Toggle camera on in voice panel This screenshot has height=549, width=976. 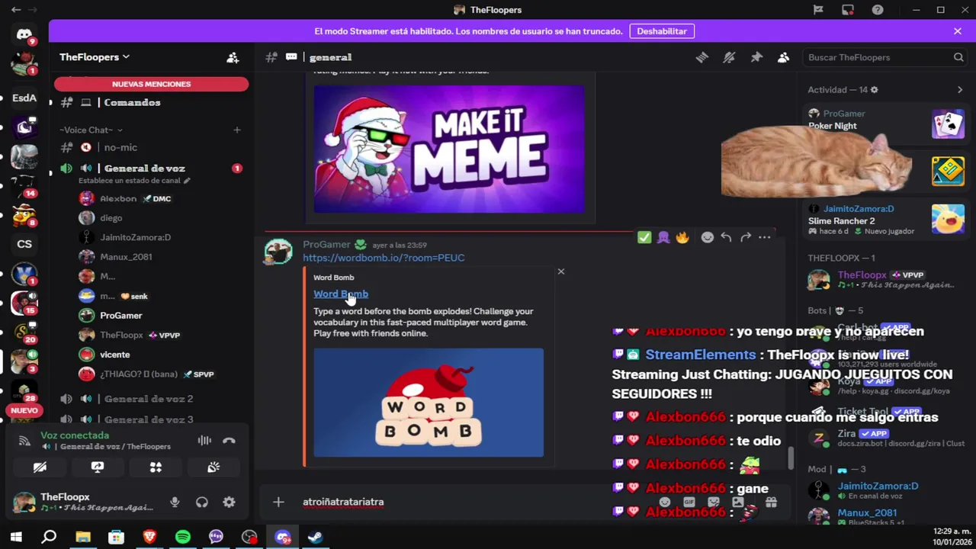40,467
